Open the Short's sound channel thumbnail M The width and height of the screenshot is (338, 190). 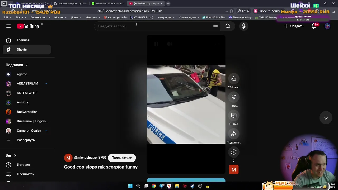(x=234, y=170)
